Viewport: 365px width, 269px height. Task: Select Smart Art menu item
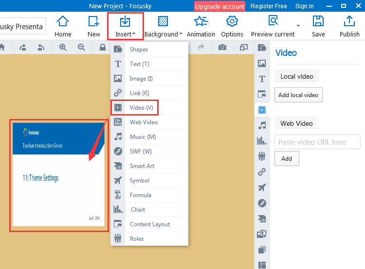point(149,166)
